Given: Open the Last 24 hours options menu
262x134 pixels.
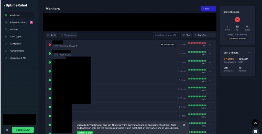Looking at the screenshot, I should 249,53.
